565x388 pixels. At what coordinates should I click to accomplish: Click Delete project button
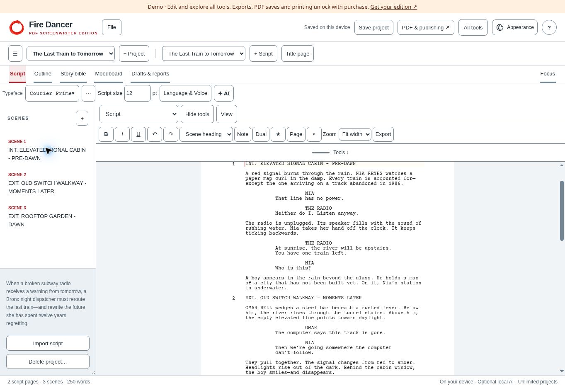[x=48, y=361]
